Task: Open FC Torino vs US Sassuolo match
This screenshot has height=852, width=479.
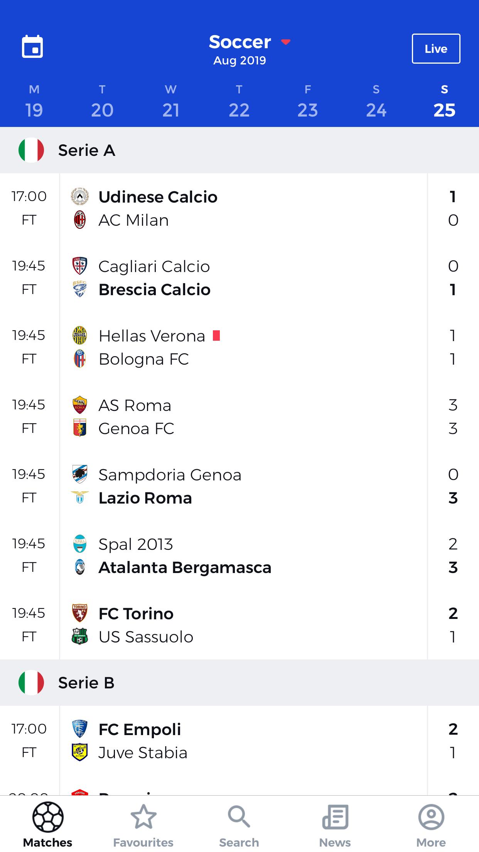Action: click(239, 625)
